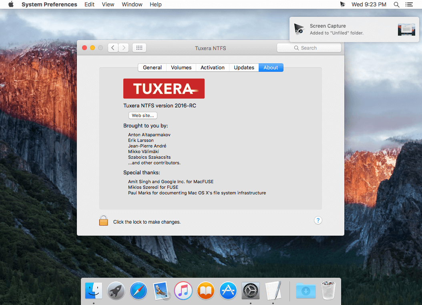This screenshot has height=305, width=422.
Task: Click the name Szabolcs Szakacsits
Action: click(x=149, y=157)
